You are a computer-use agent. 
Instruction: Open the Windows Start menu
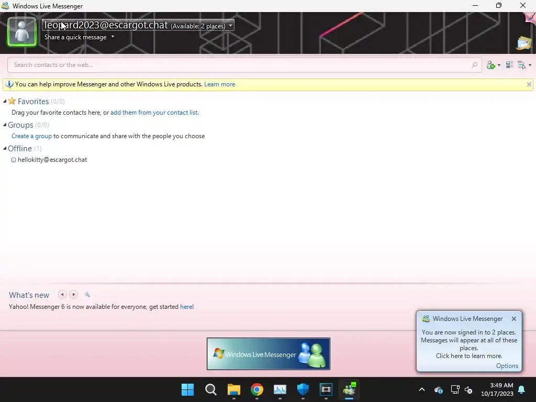(x=187, y=389)
